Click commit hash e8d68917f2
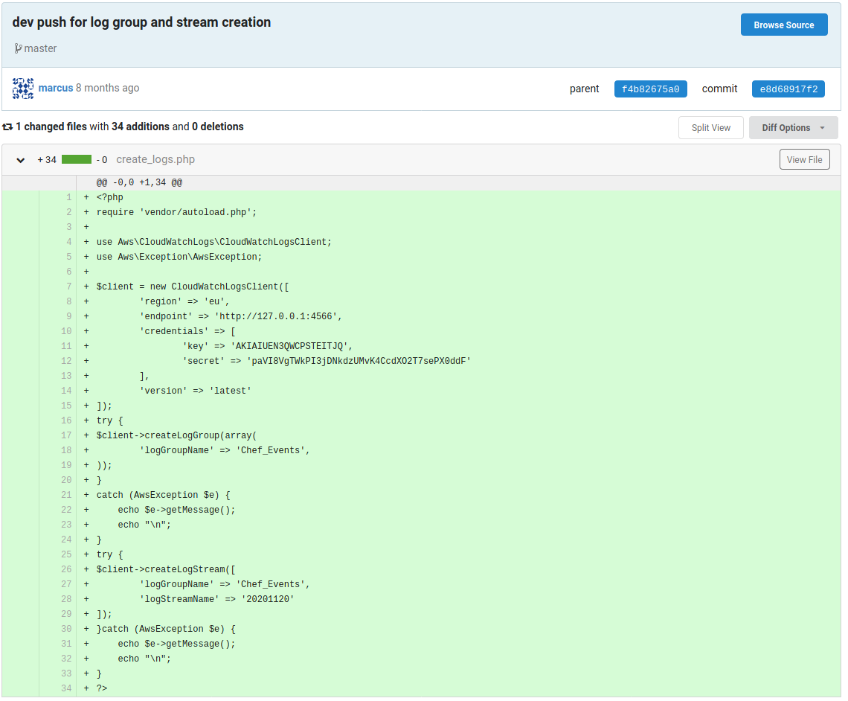Screen dimensions: 848x701 click(x=788, y=89)
